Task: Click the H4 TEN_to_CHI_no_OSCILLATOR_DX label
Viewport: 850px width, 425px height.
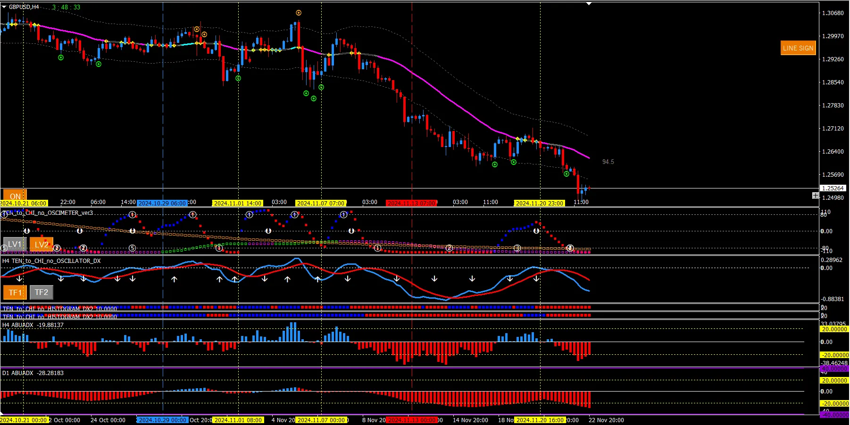Action: click(51, 261)
